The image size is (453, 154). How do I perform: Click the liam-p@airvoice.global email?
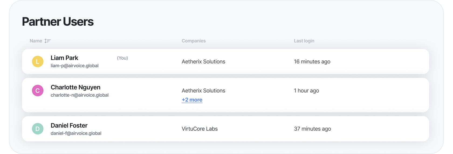click(x=74, y=66)
